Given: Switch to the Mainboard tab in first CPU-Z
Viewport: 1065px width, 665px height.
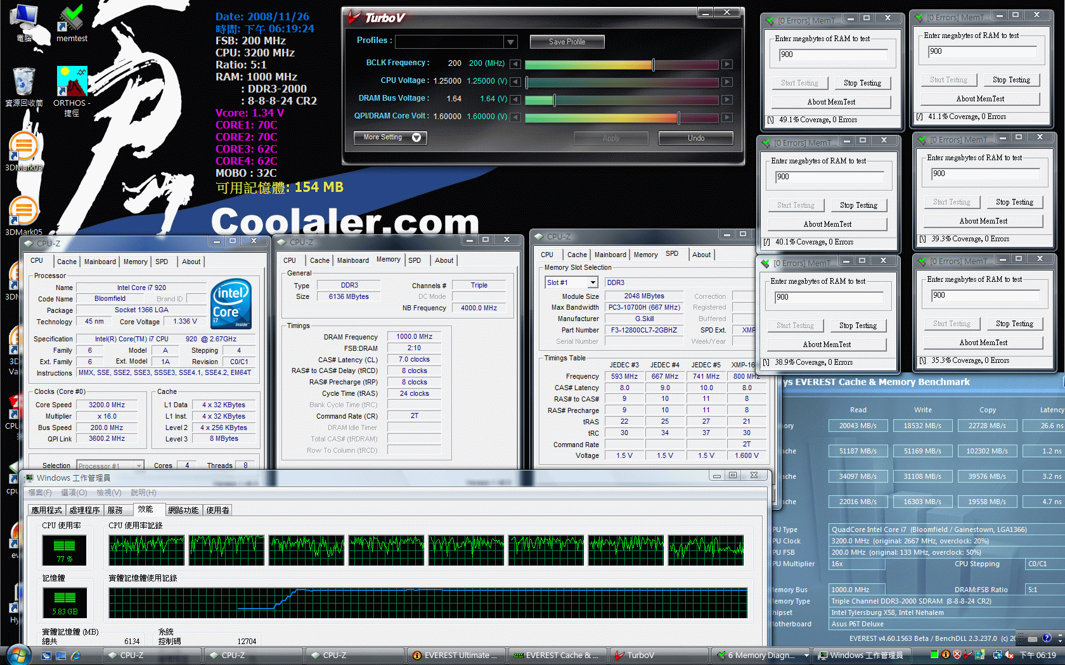Looking at the screenshot, I should pyautogui.click(x=100, y=262).
